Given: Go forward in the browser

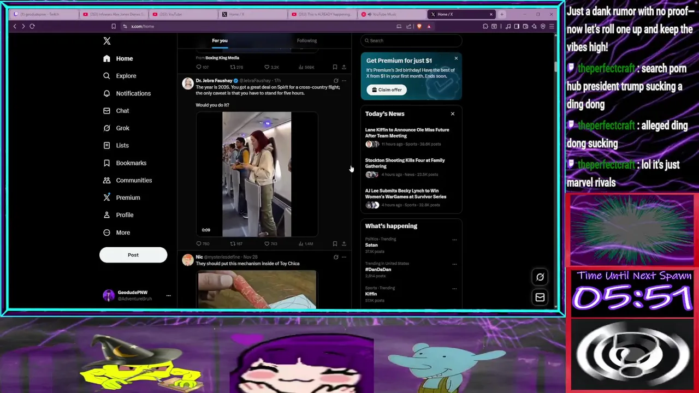Looking at the screenshot, I should point(23,26).
